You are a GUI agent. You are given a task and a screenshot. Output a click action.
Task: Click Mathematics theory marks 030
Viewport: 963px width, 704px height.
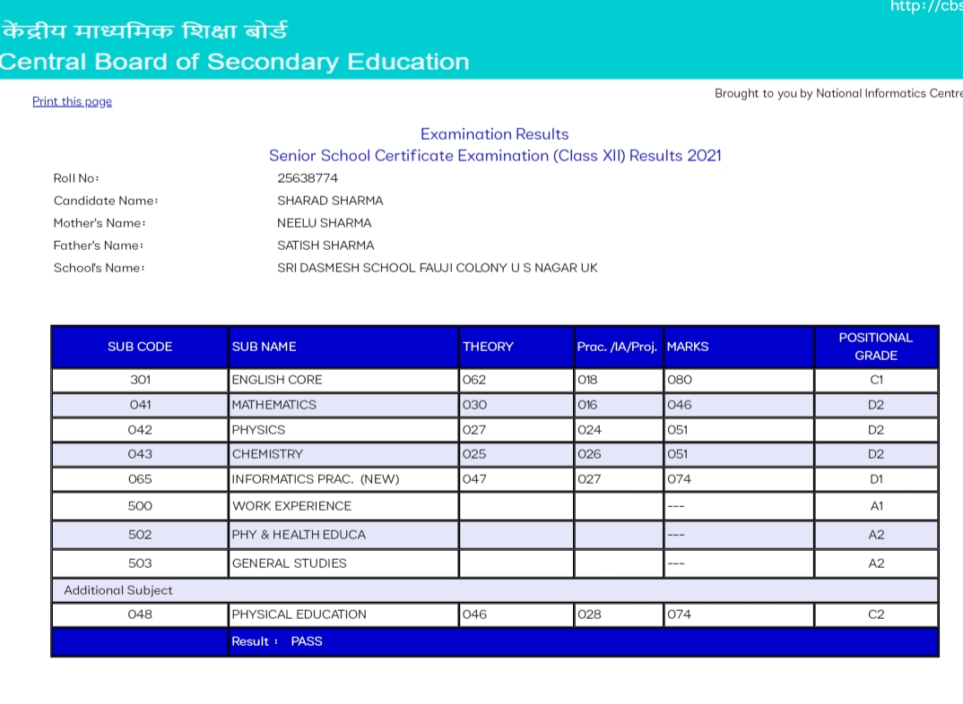516,405
